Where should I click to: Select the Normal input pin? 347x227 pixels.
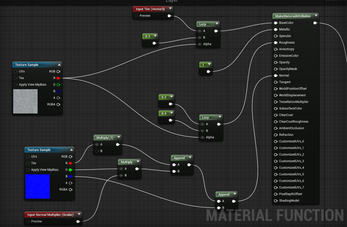276,76
